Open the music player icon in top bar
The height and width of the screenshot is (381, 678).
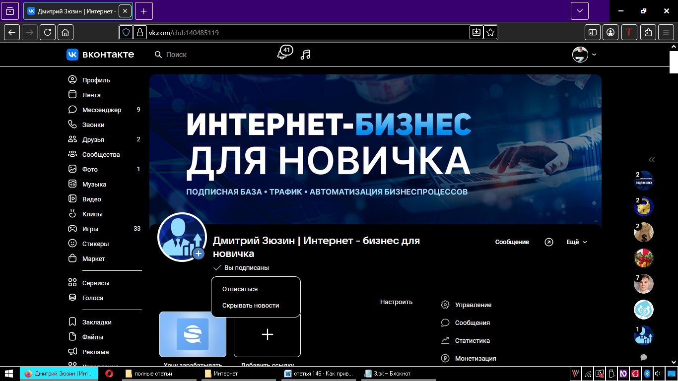coord(305,55)
